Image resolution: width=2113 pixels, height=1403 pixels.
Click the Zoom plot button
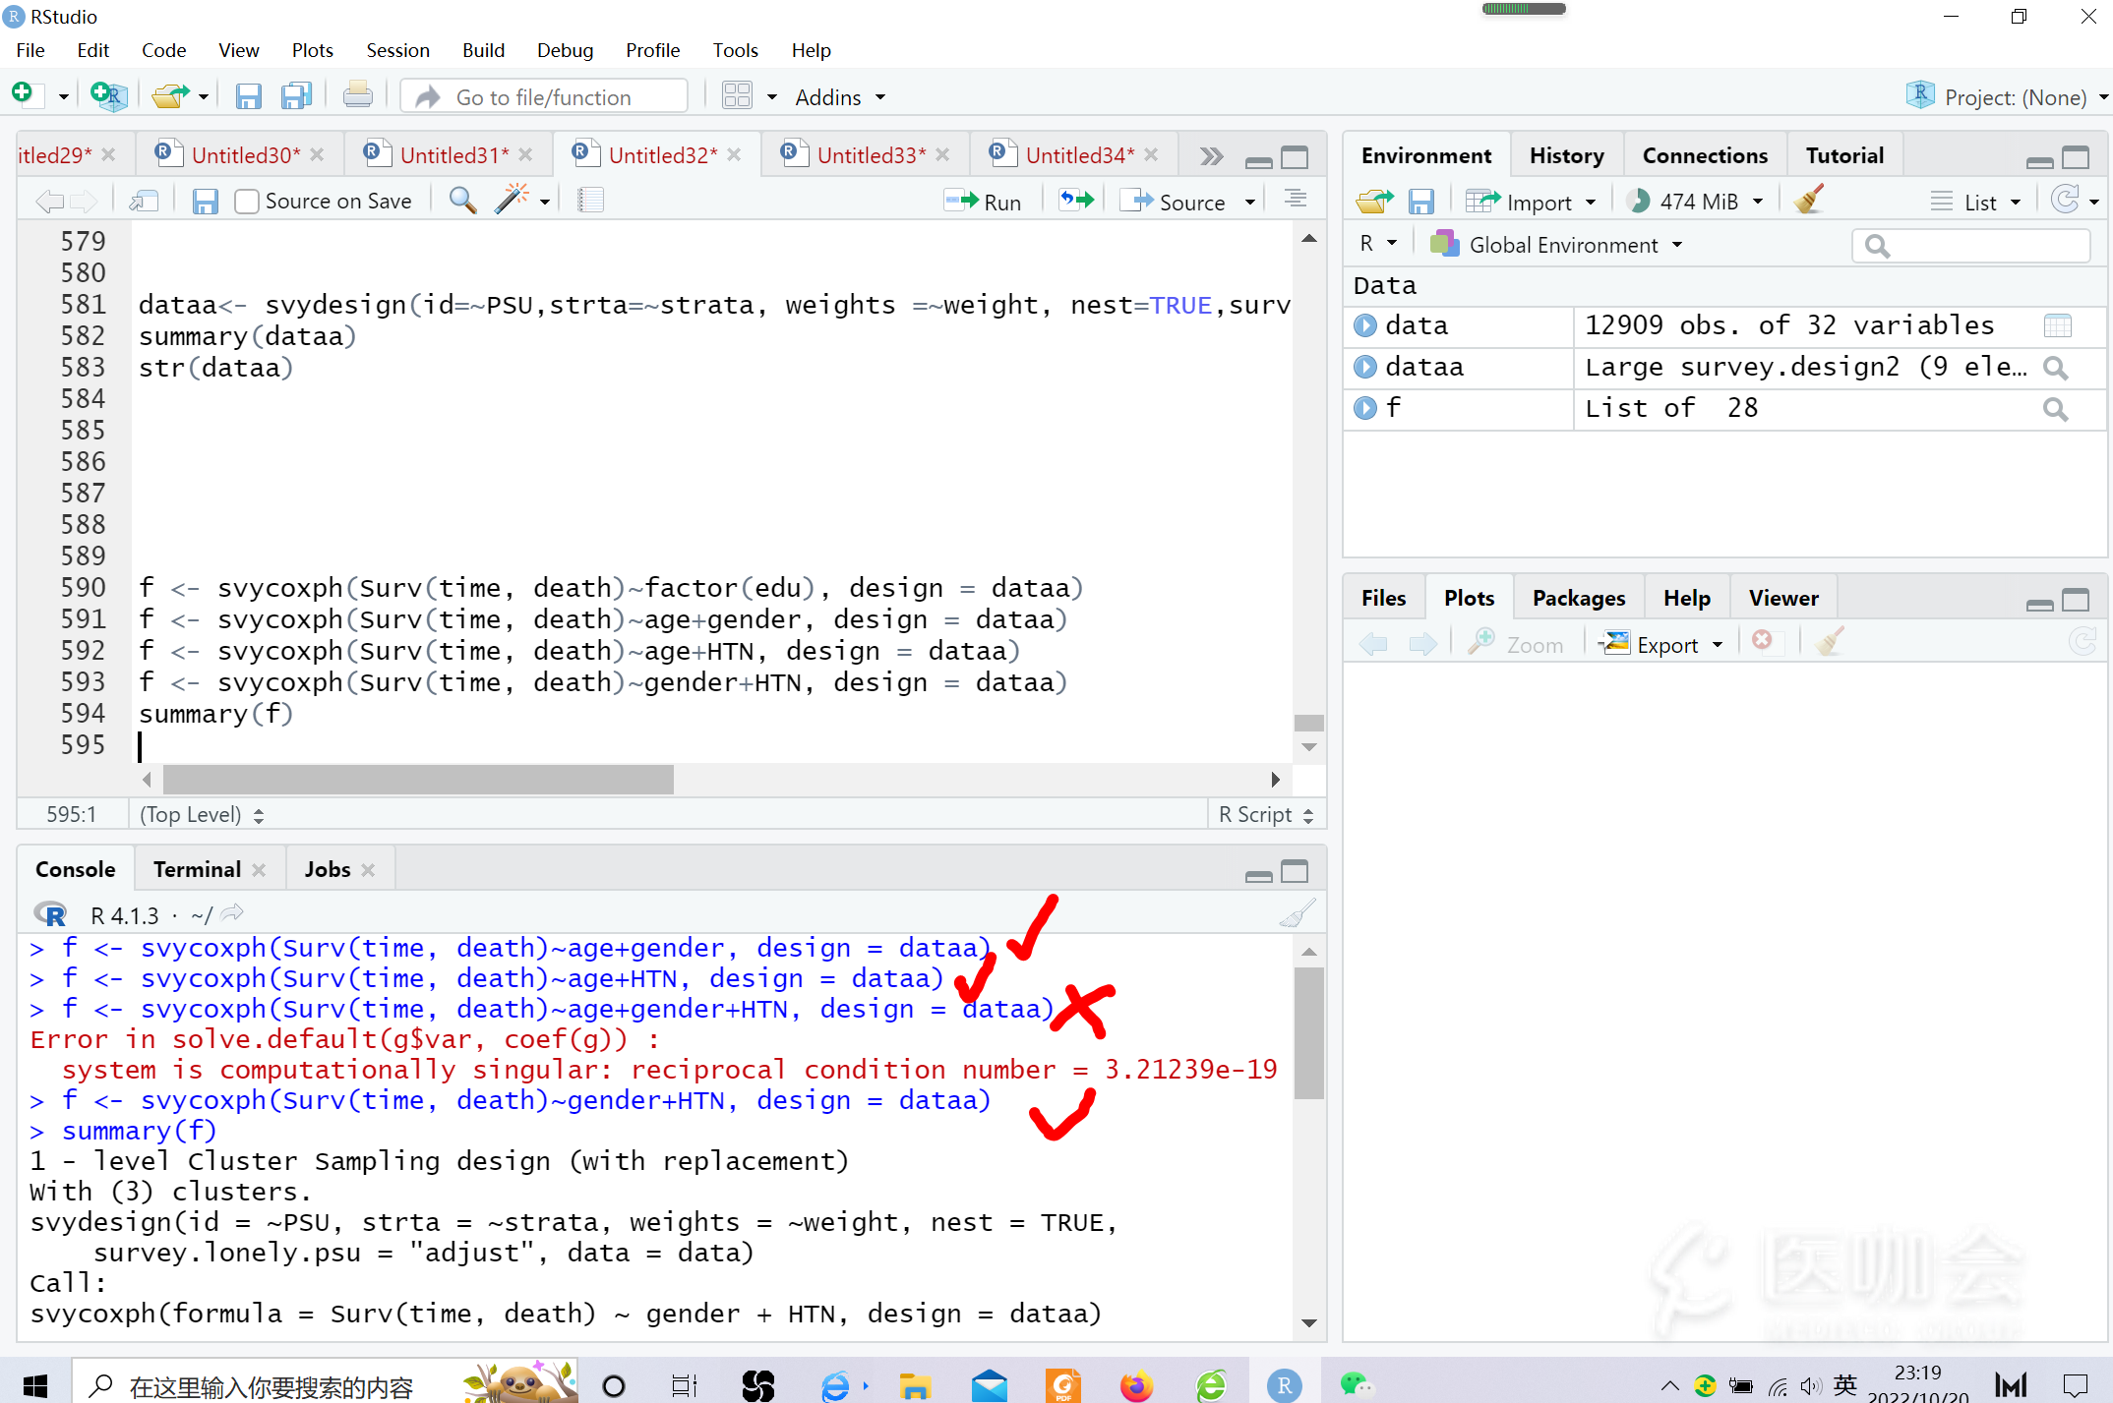(x=1515, y=644)
